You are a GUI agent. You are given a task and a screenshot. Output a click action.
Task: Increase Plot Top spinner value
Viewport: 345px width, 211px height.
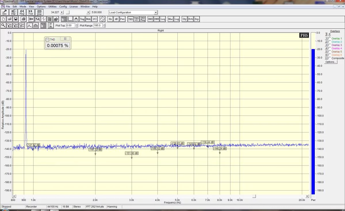tap(76, 24)
